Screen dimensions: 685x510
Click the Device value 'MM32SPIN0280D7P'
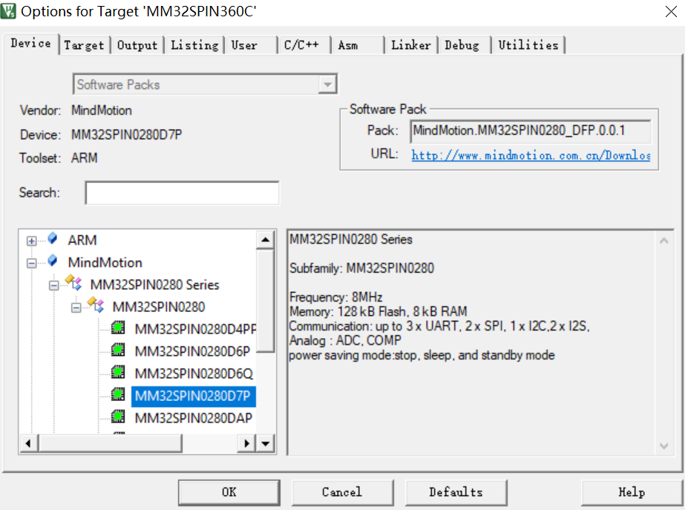127,135
